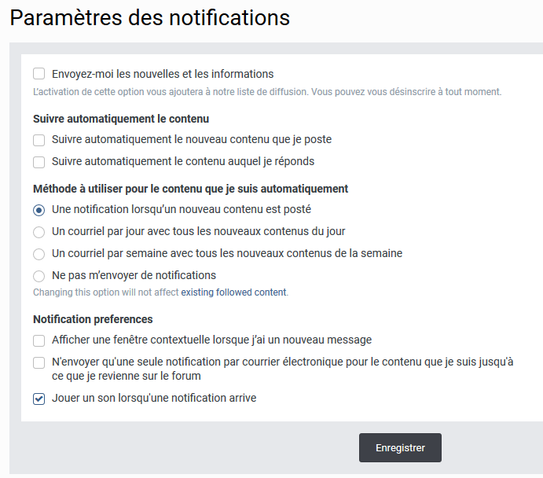Viewport: 543px width, 478px height.
Task: Enable auto-follow for new content I post
Action: [39, 140]
